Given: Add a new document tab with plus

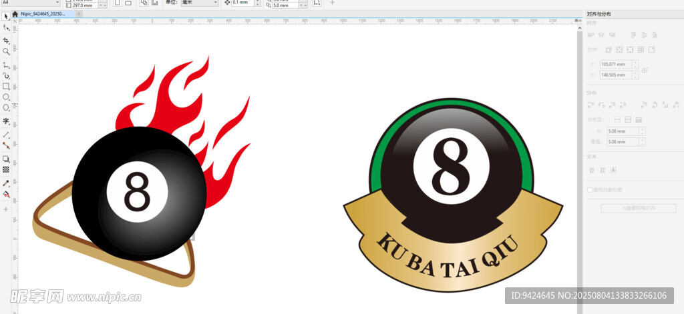Looking at the screenshot, I should click(80, 13).
